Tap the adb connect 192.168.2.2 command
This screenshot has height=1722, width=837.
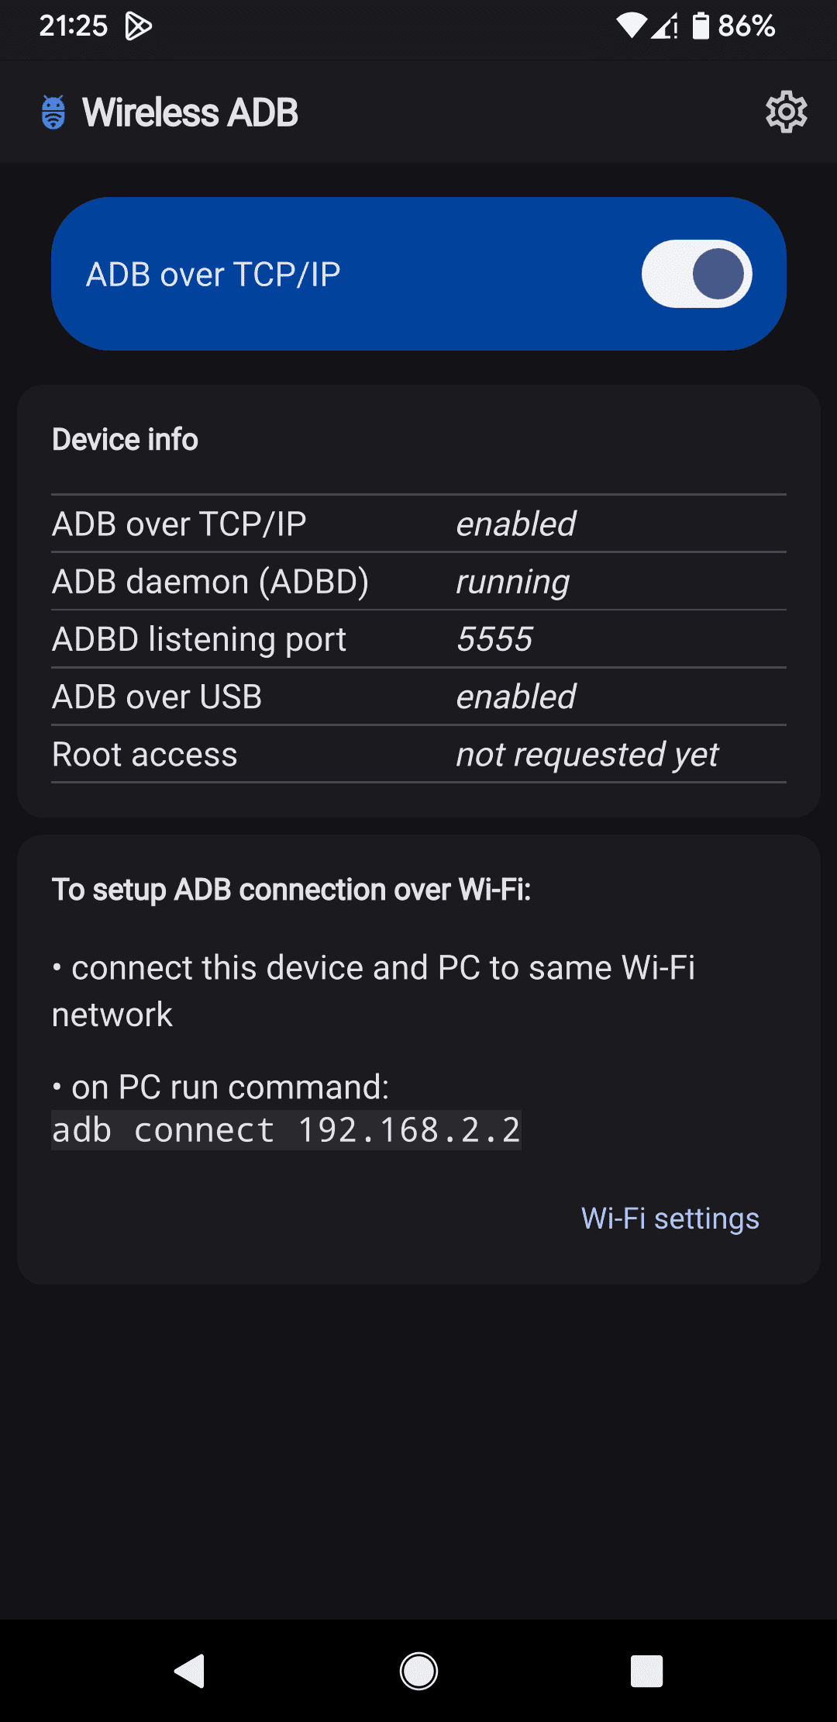point(286,1130)
